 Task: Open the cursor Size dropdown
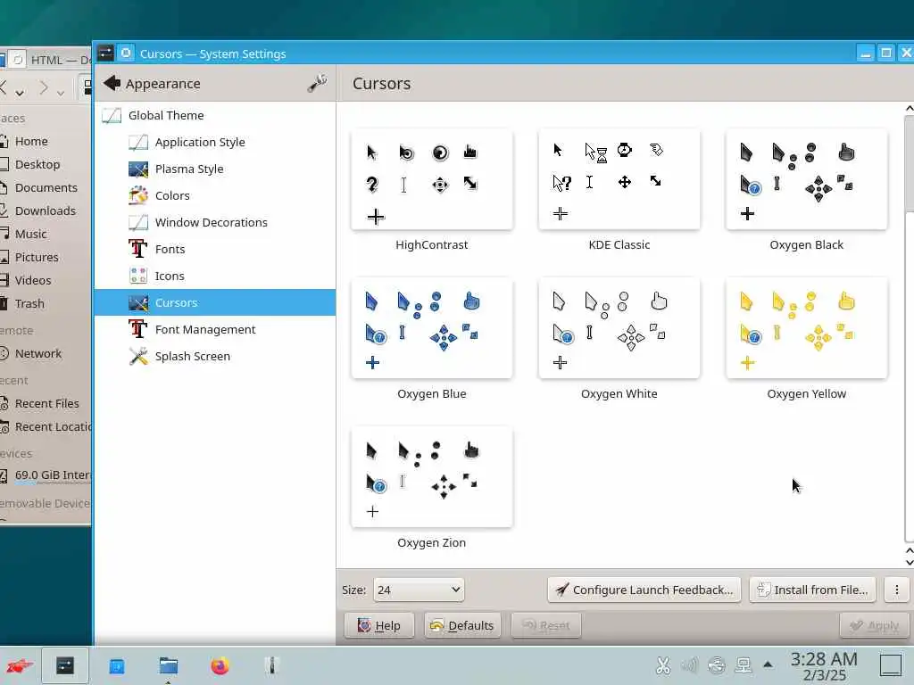[x=419, y=590]
